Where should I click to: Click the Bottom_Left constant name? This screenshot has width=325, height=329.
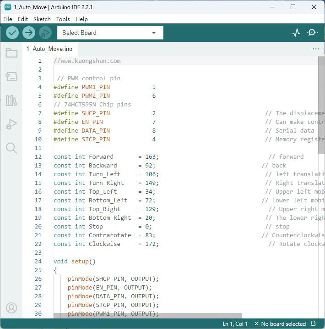[108, 201]
